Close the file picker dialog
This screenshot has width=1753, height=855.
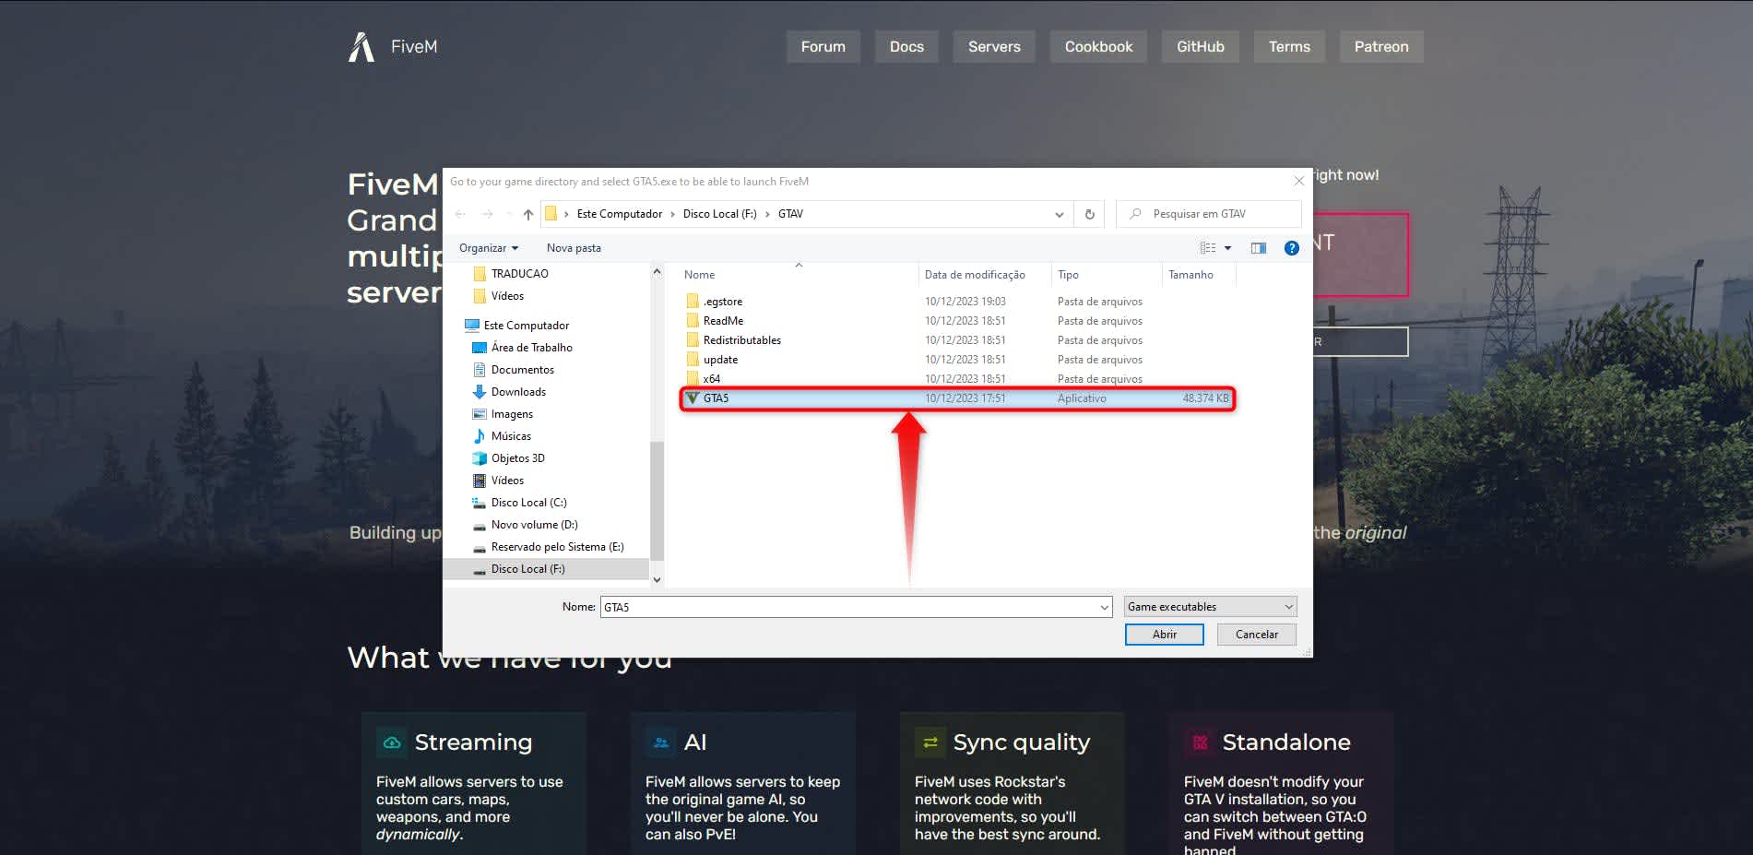[x=1298, y=181]
